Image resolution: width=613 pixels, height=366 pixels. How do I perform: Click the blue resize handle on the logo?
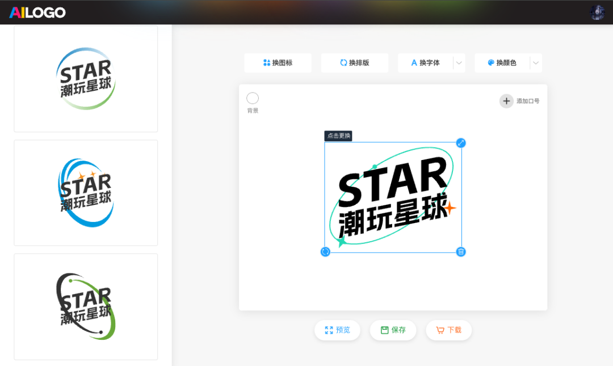pyautogui.click(x=460, y=143)
